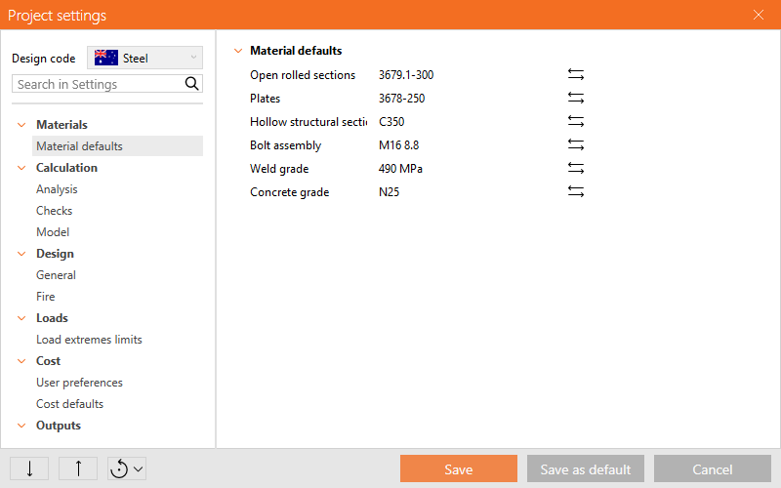Collapse the Materials tree section
Image resolution: width=781 pixels, height=488 pixels.
21,125
